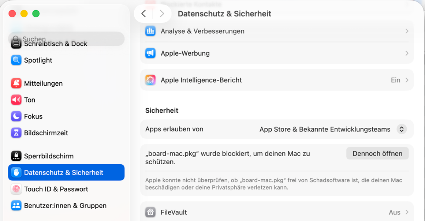Click the Sperrbildschirm lock icon

16,156
